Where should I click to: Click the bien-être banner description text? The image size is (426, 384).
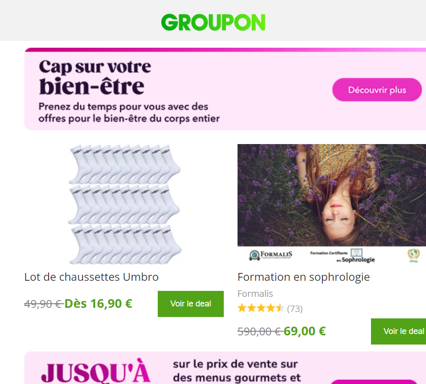coord(129,112)
